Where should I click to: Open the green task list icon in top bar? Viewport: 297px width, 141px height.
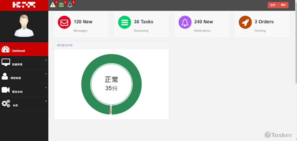click(x=61, y=5)
